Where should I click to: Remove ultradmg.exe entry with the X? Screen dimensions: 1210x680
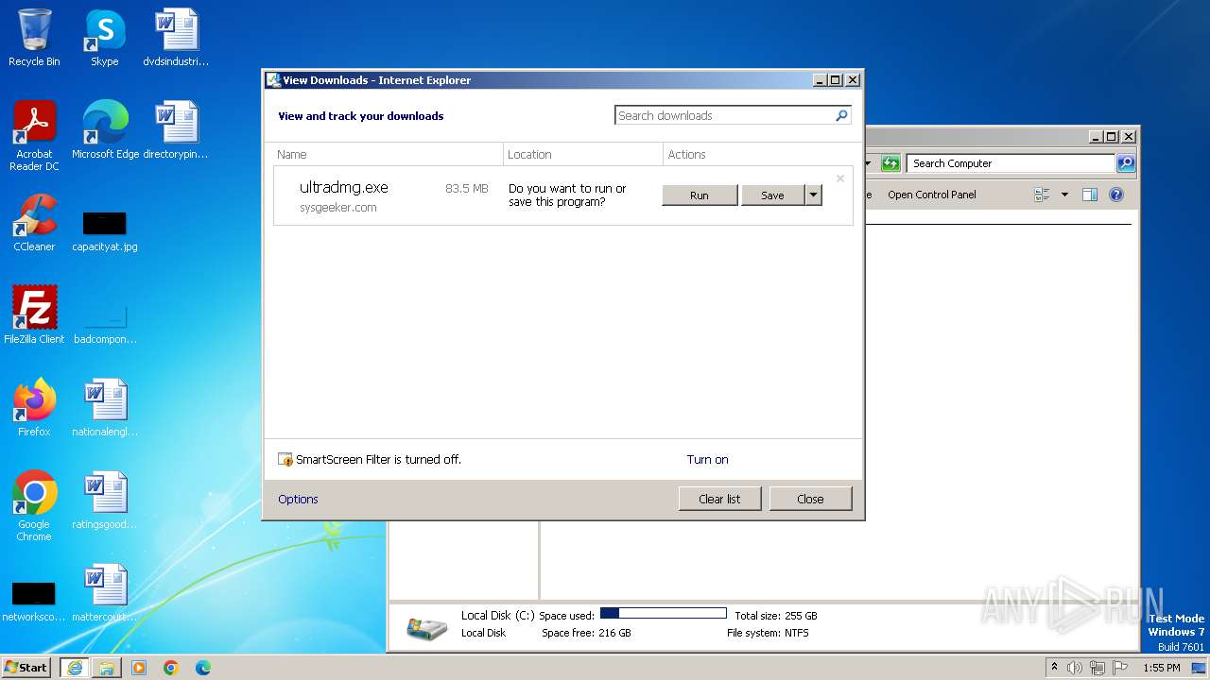tap(839, 178)
